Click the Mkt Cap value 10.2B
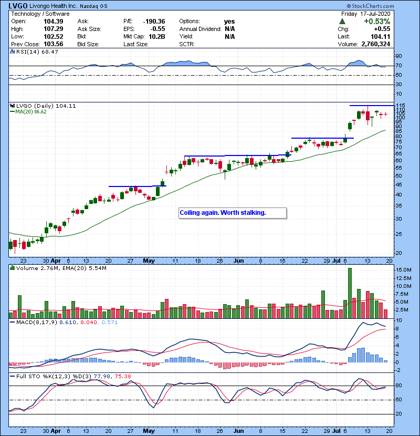Image resolution: width=420 pixels, height=436 pixels. tap(157, 36)
